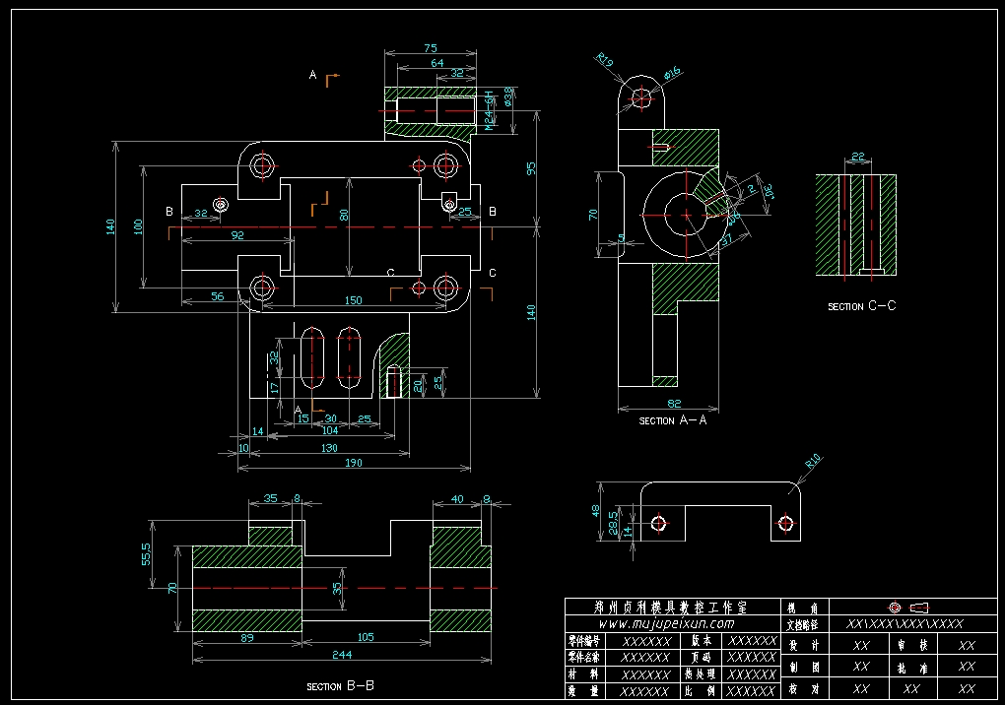
Task: Click the 75 top width dimension
Action: coord(430,48)
